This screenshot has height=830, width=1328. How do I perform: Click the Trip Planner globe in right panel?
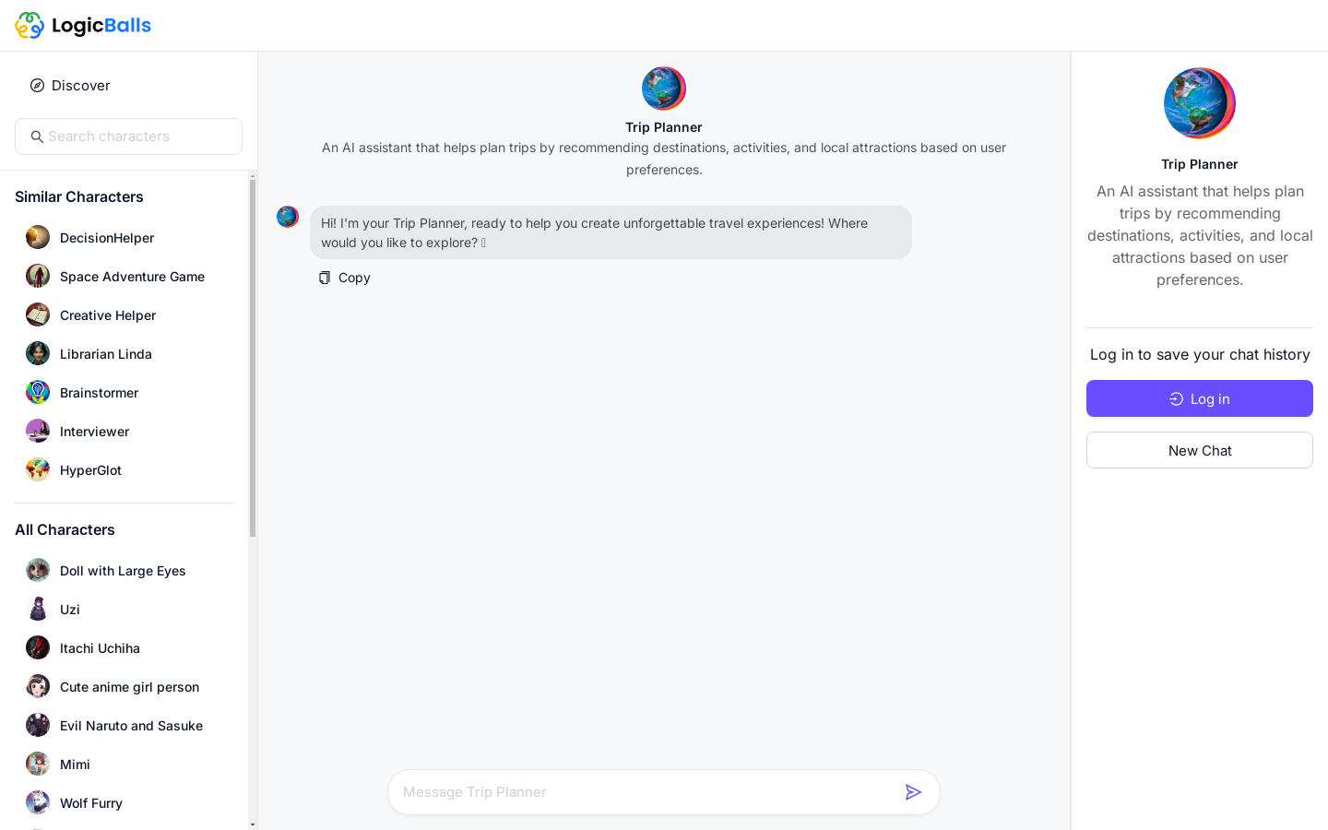[x=1200, y=103]
